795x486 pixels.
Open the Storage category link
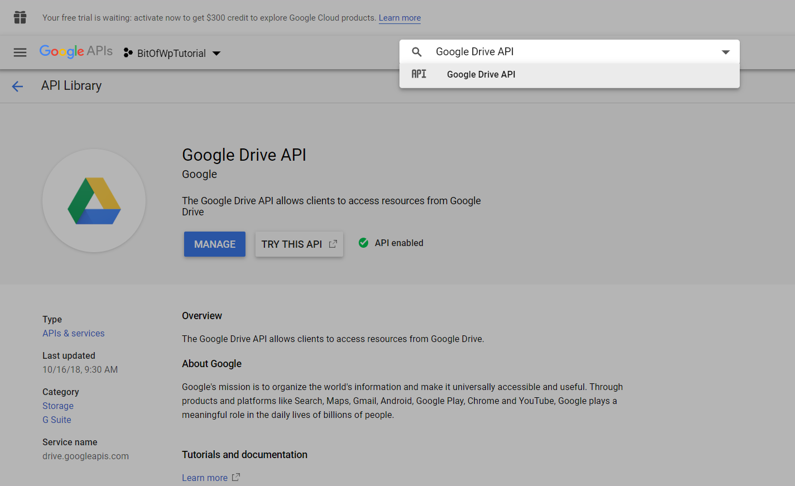click(x=58, y=406)
